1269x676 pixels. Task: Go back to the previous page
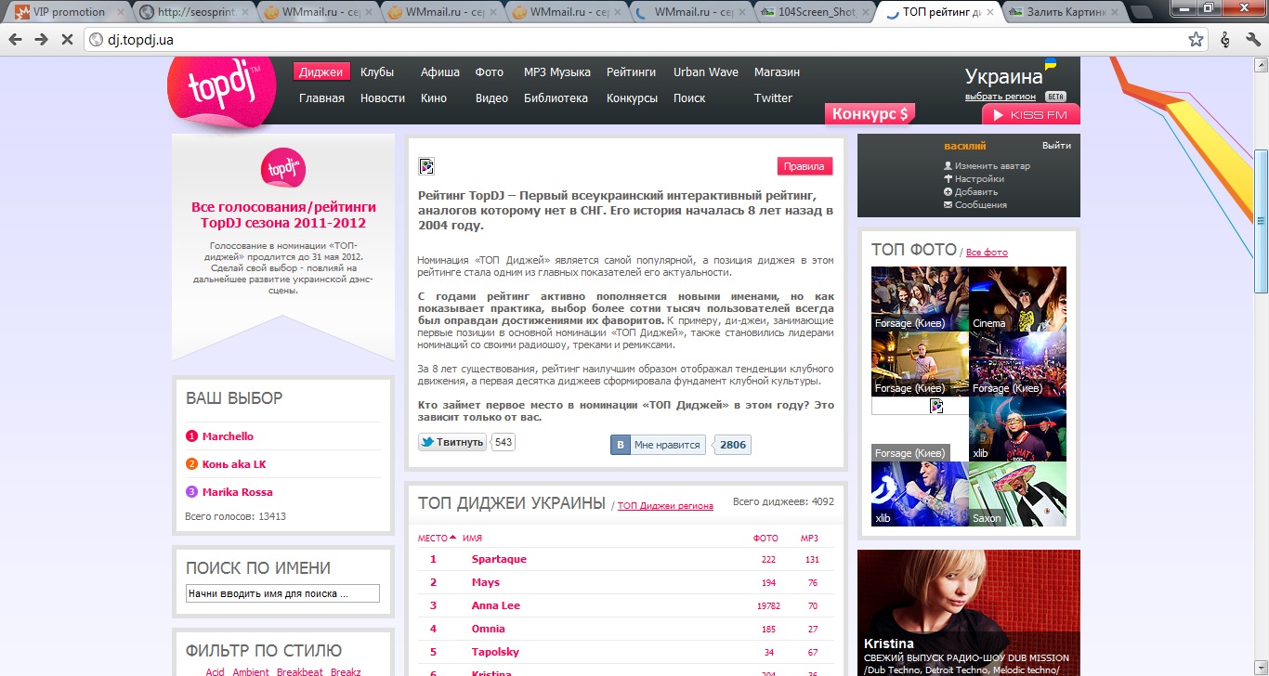[x=17, y=40]
